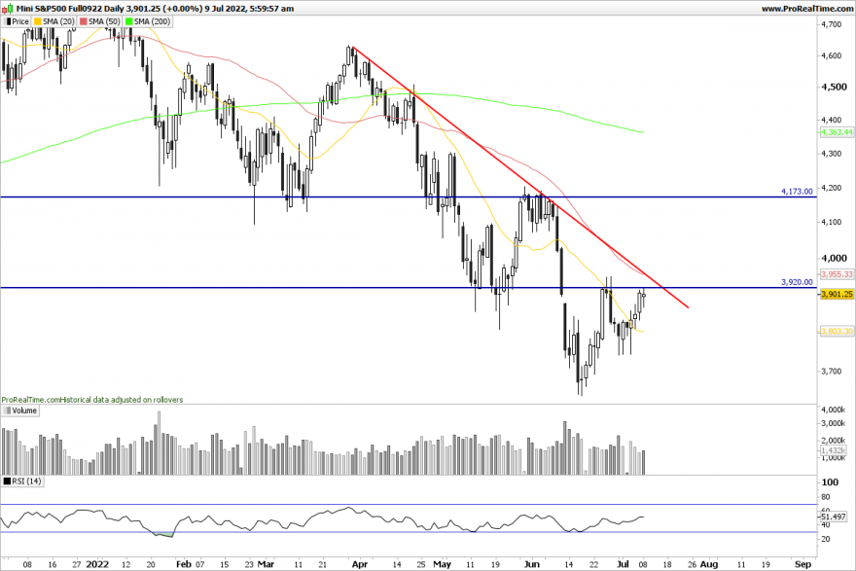The height and width of the screenshot is (571, 856).
Task: Open the Volume panel label
Action: pos(20,410)
